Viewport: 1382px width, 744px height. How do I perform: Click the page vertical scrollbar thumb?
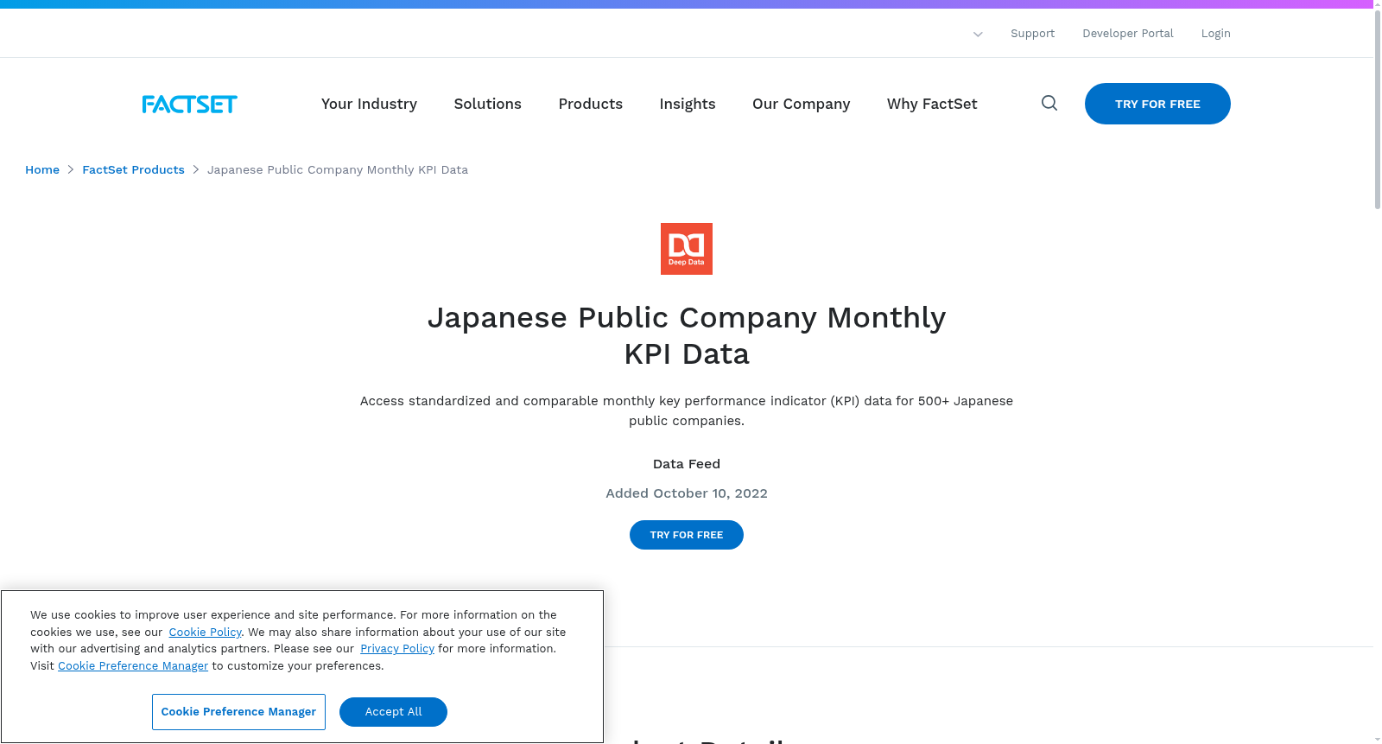point(1378,108)
